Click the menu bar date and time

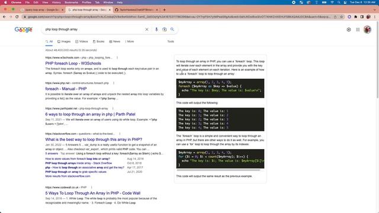[362, 2]
